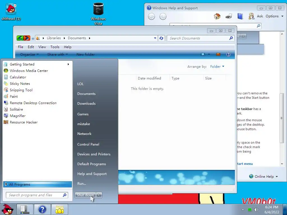This screenshot has width=287, height=215.
Task: Click the Explorer help question icon
Action: point(228,54)
